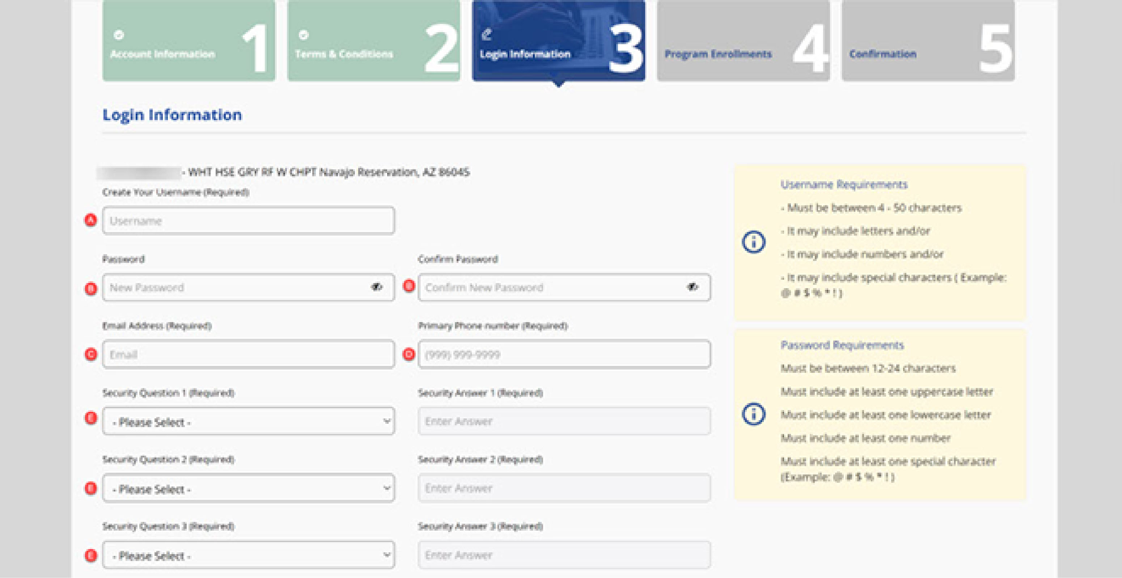Click red marker beside Username field
The width and height of the screenshot is (1122, 578).
click(x=90, y=220)
